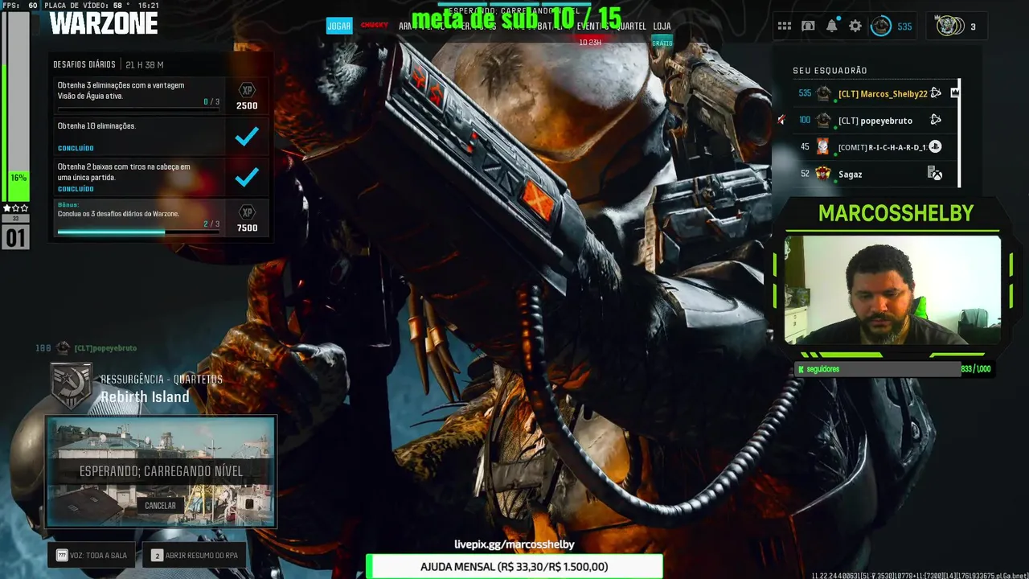Click SEU ESQUADRÃO heading
The height and width of the screenshot is (579, 1029).
point(830,71)
